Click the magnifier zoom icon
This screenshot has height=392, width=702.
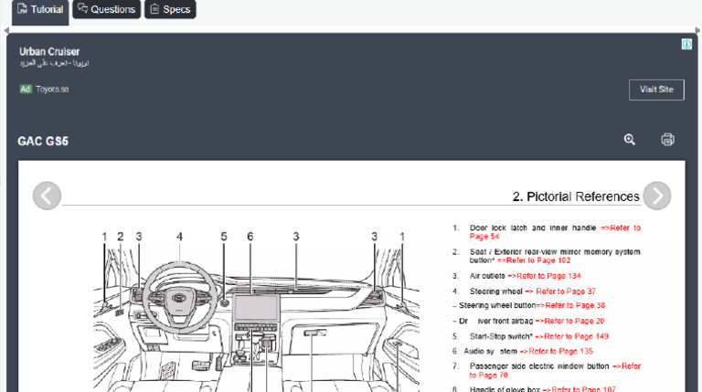[x=630, y=140]
